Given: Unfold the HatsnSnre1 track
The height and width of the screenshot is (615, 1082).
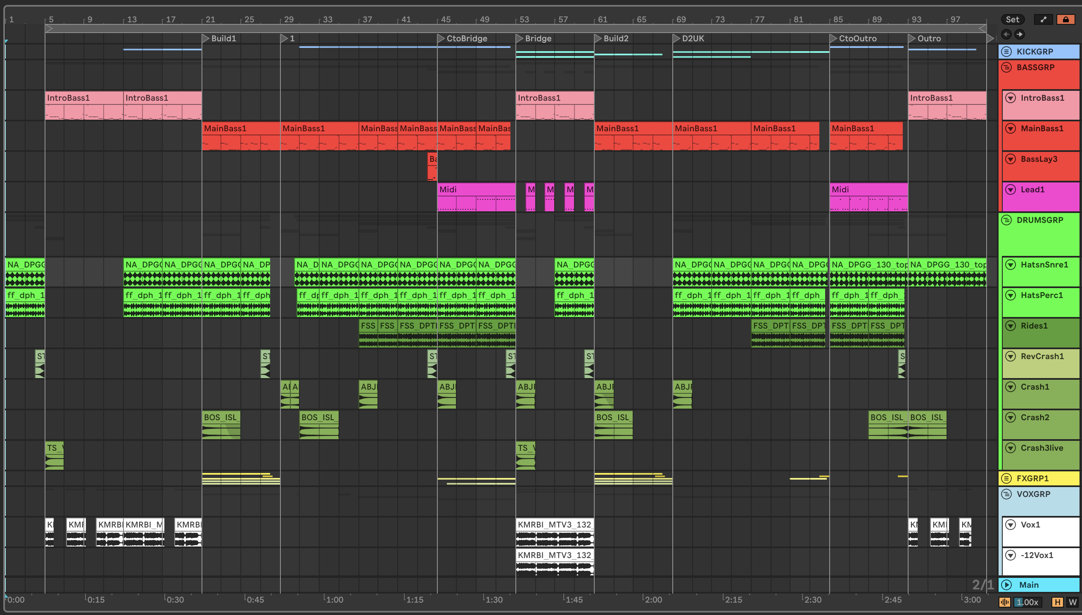Looking at the screenshot, I should (x=1011, y=265).
